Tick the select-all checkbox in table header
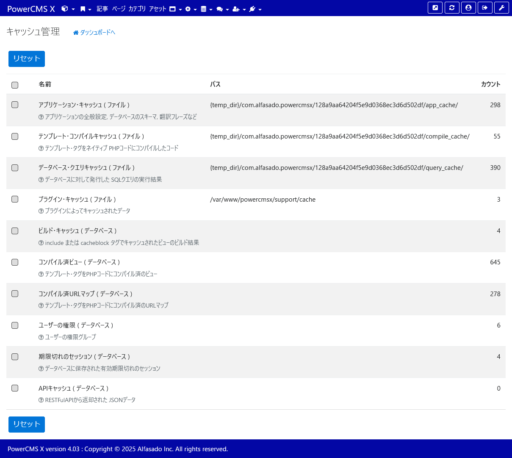The image size is (512, 458). tap(15, 85)
